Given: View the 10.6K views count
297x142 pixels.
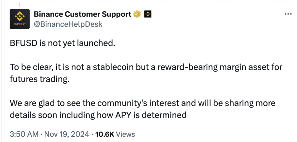Looking at the screenshot, I should coord(105,134).
